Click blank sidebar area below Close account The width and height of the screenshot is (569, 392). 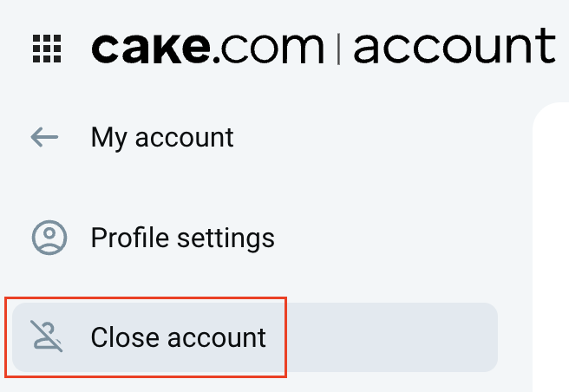tap(260, 383)
